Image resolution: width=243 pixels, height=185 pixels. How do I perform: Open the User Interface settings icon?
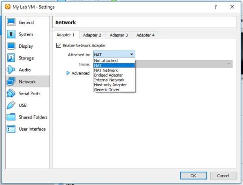coord(11,129)
